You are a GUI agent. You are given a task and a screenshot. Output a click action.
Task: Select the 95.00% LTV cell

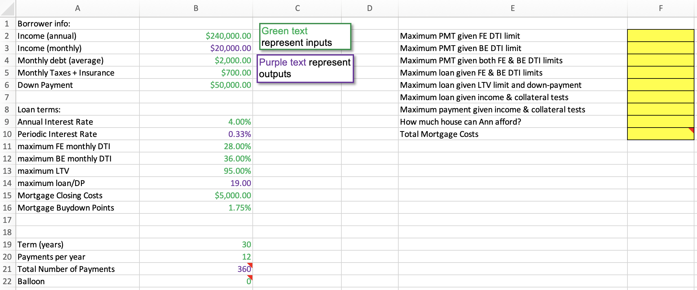pyautogui.click(x=196, y=171)
